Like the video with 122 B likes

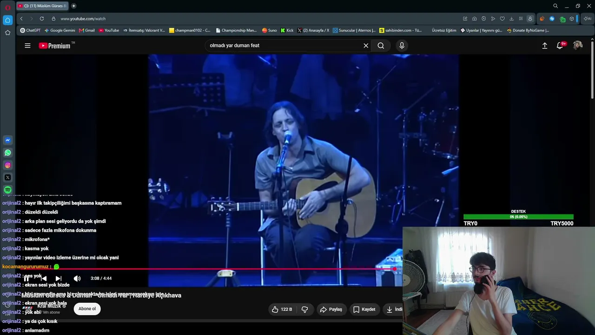[x=282, y=309]
